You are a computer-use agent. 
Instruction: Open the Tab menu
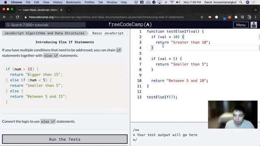100,2
